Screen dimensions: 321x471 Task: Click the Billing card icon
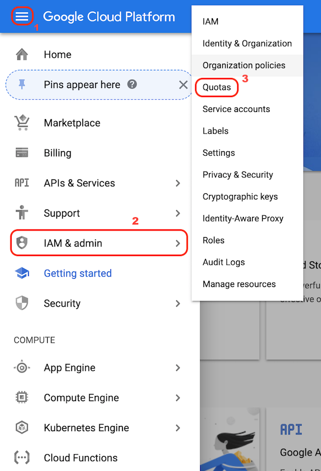pyautogui.click(x=22, y=152)
